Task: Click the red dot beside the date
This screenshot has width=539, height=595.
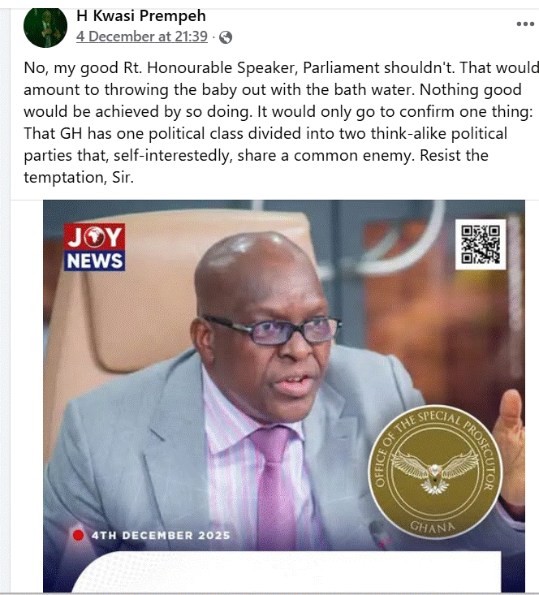Action: (78, 535)
